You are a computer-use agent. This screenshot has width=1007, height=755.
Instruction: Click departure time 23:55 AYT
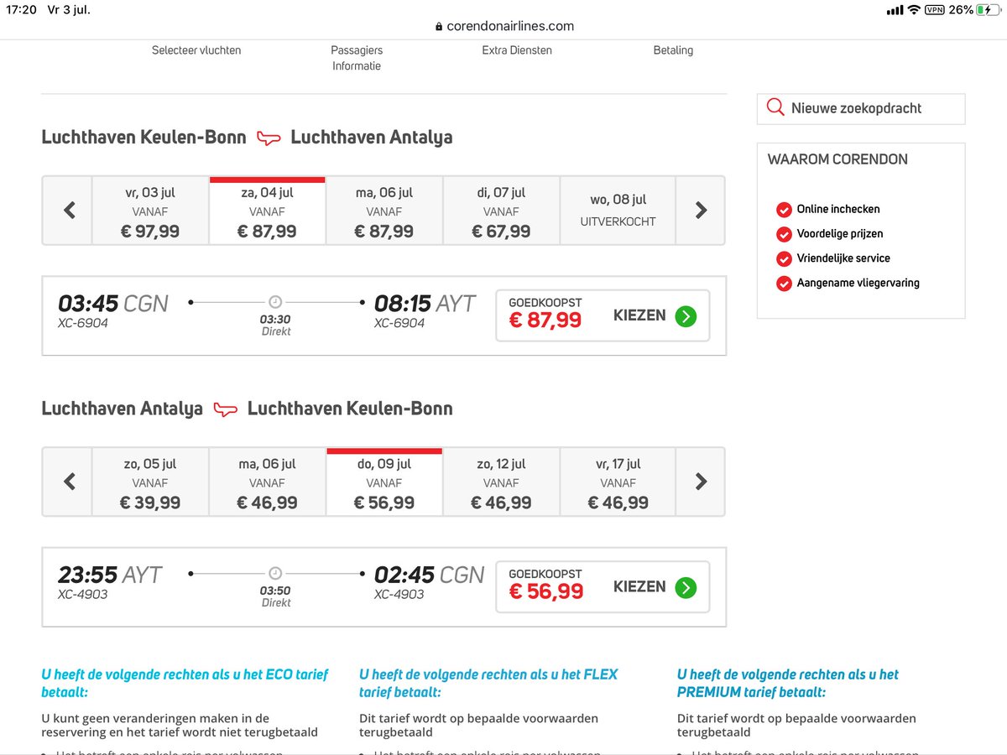point(110,575)
